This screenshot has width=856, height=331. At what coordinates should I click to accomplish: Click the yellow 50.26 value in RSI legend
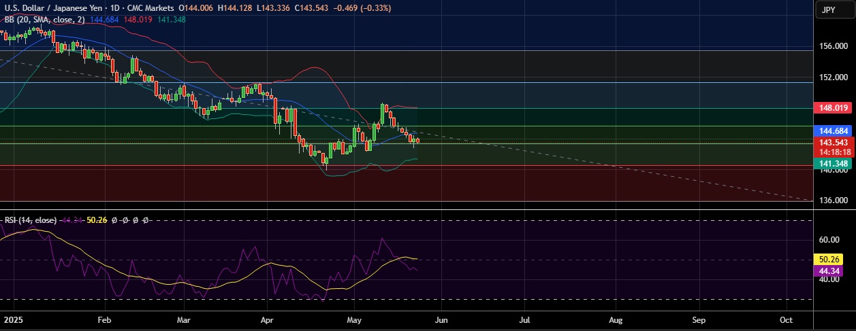tap(98, 220)
